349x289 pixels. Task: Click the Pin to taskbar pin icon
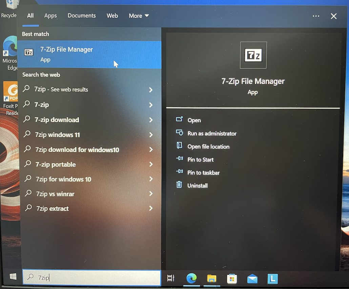click(x=179, y=171)
